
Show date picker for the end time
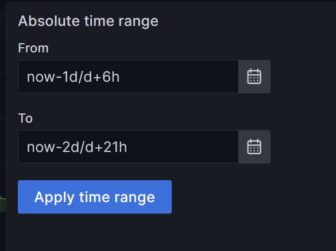(254, 147)
